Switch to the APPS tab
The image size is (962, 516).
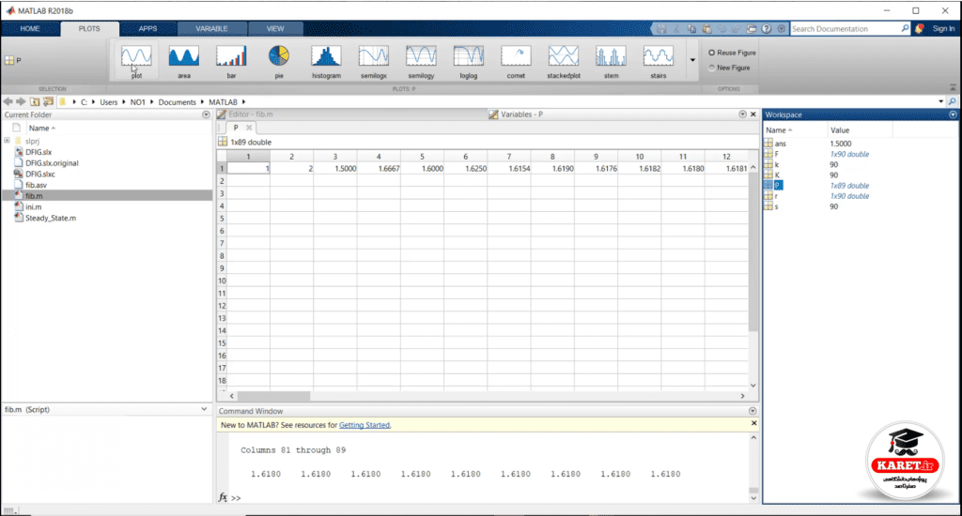point(147,29)
